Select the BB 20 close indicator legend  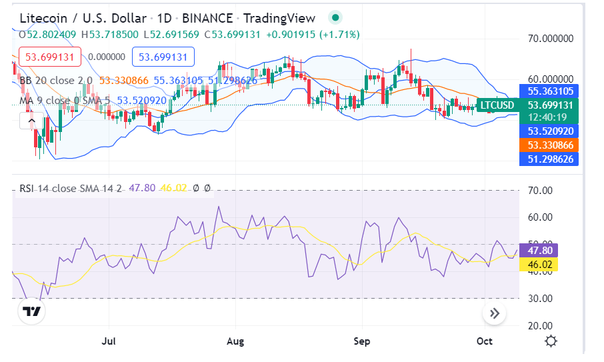point(56,80)
